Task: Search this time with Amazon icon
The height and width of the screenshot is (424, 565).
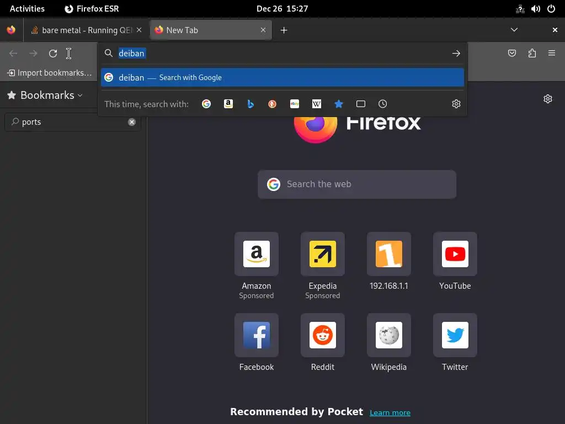Action: [x=228, y=104]
